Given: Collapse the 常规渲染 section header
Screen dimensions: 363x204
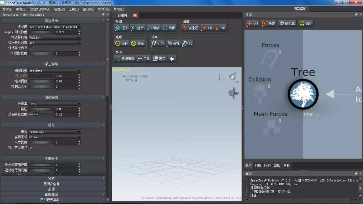Looking at the screenshot, I should [x=53, y=20].
